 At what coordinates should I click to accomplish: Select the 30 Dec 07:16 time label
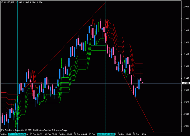51,134
